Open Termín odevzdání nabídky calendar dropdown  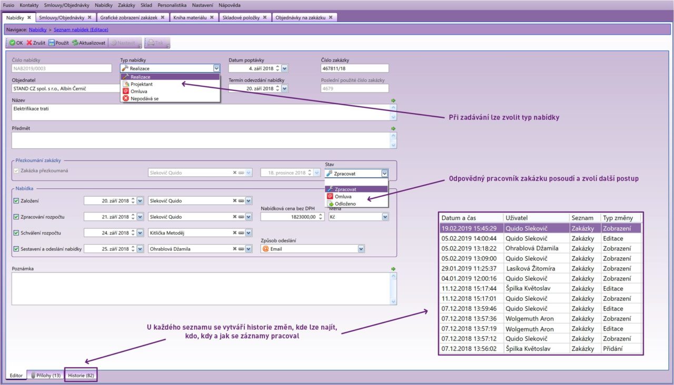coord(285,88)
